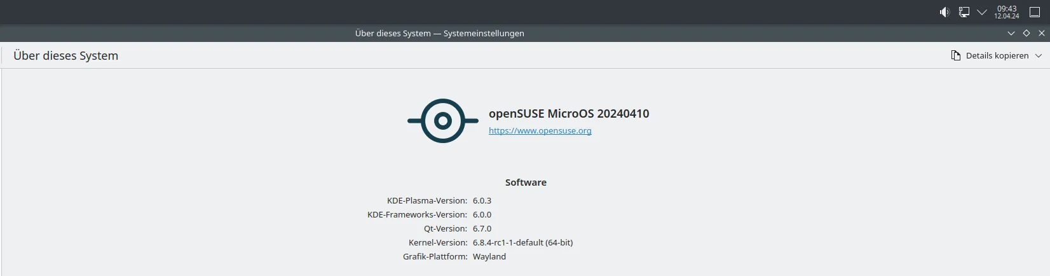Open the volume control tray icon
This screenshot has width=1050, height=276.
click(944, 12)
